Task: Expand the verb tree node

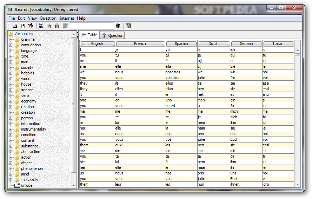Action: pos(11,96)
